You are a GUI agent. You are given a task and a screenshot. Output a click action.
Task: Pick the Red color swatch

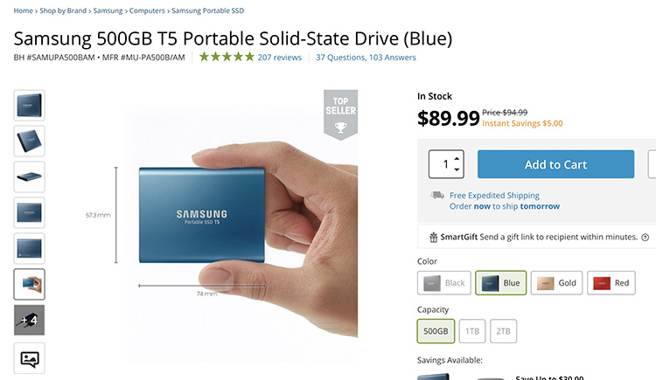(x=611, y=283)
